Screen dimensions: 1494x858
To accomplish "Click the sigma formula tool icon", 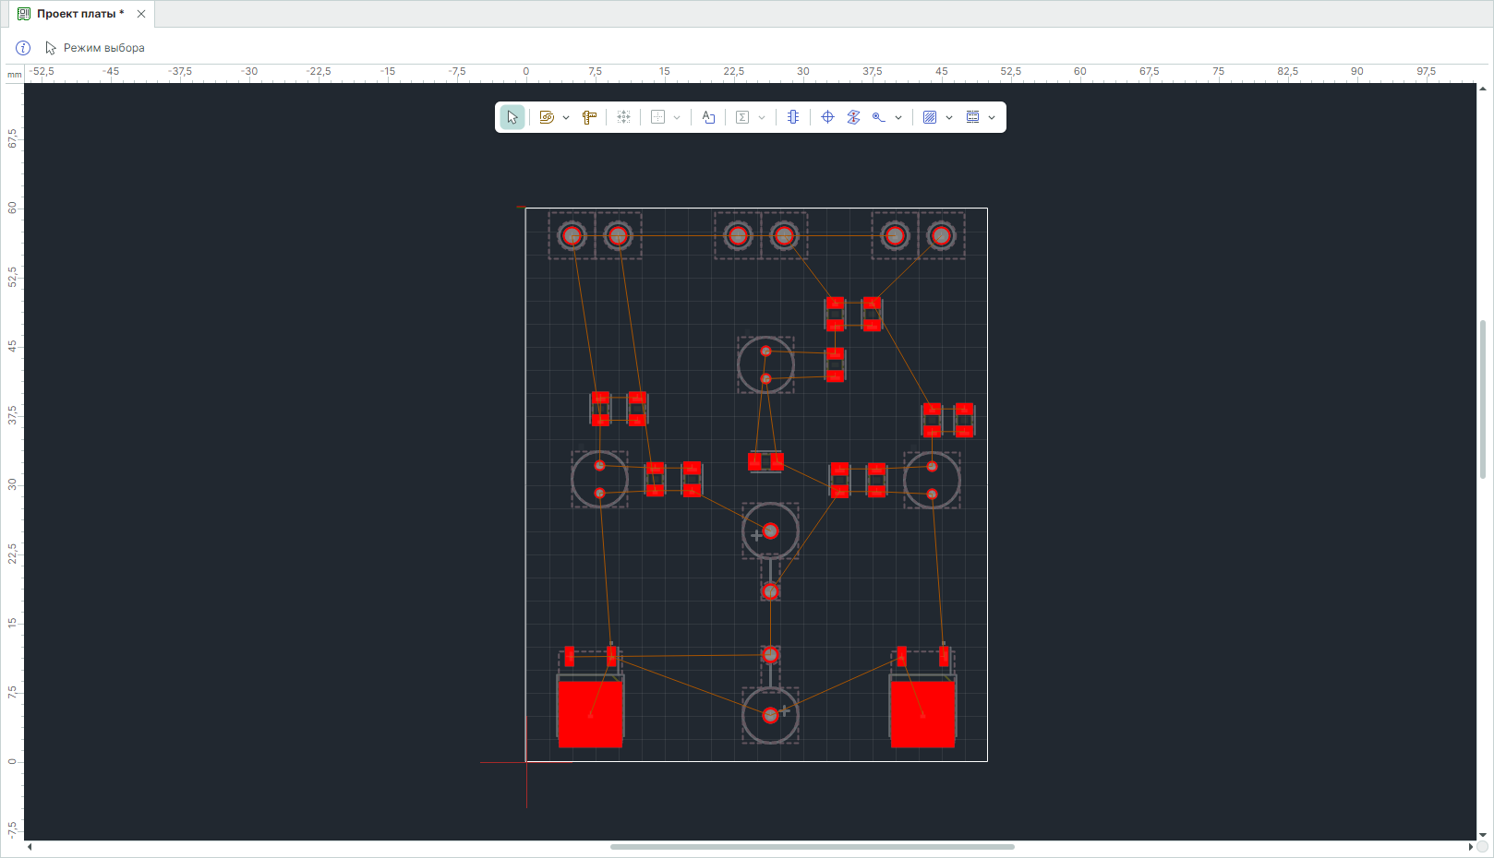I will point(742,117).
